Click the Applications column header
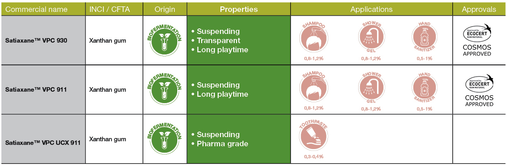507x166 pixels. 371,9
